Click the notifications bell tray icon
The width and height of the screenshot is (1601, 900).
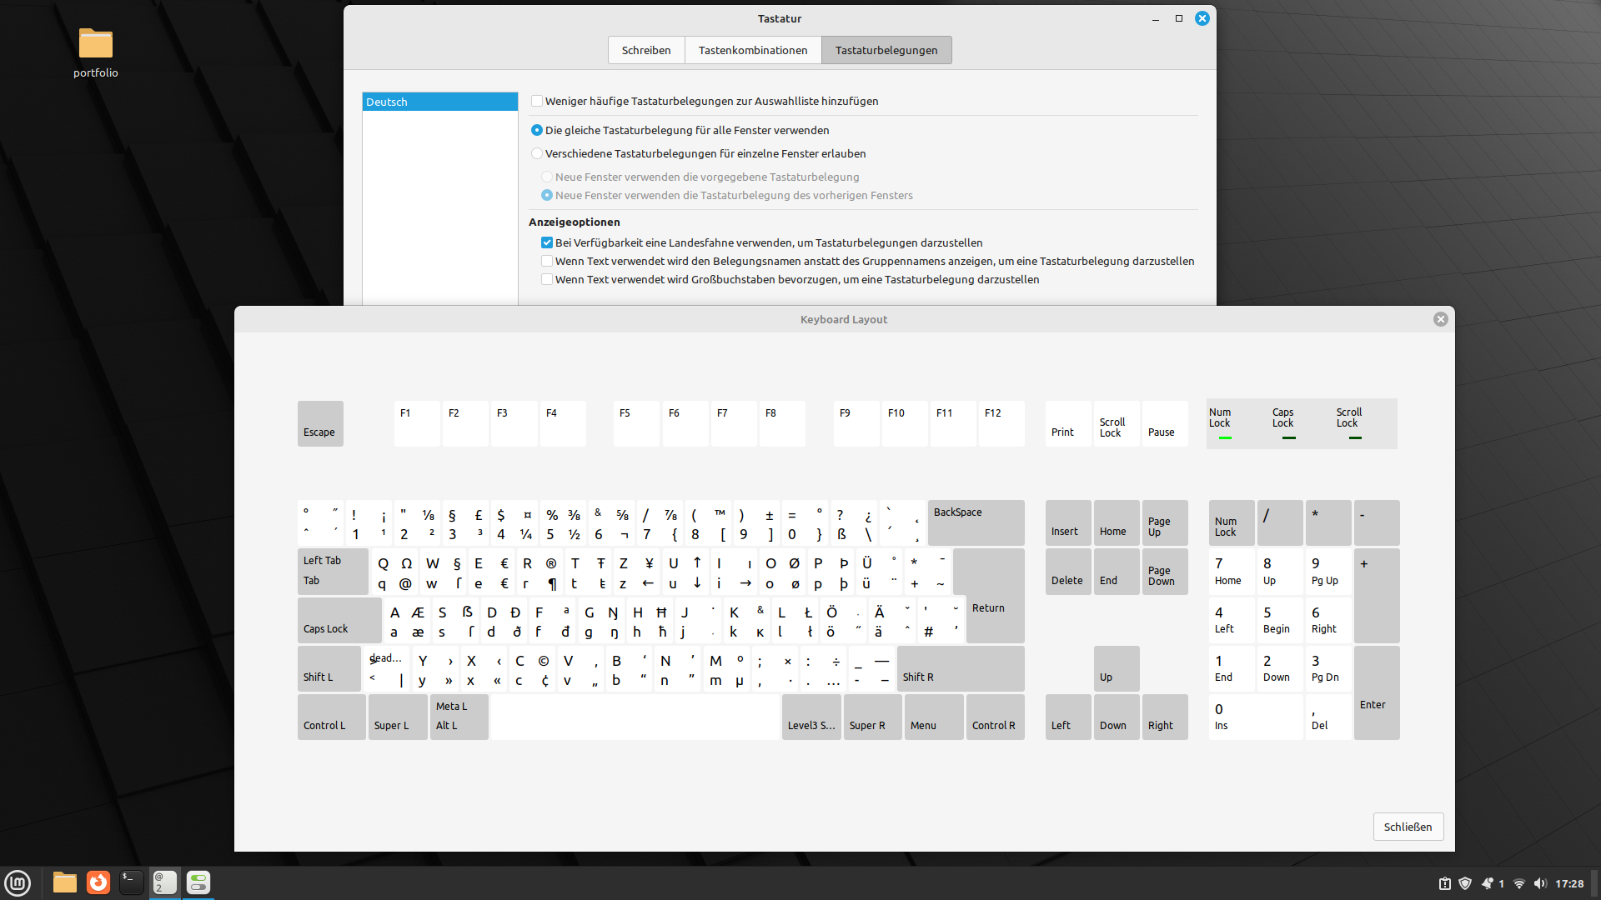(x=1488, y=883)
